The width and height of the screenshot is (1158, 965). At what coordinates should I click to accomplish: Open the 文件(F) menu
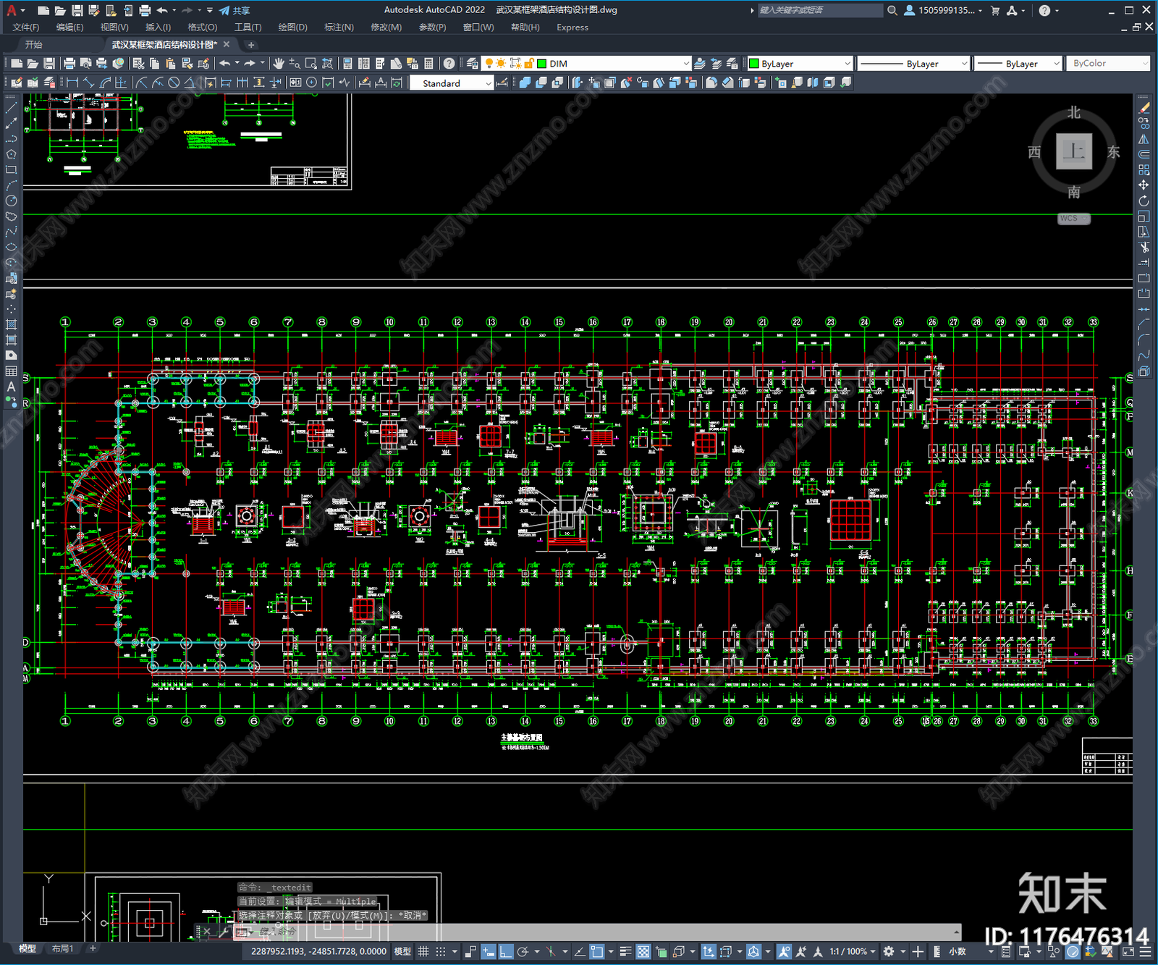click(26, 28)
